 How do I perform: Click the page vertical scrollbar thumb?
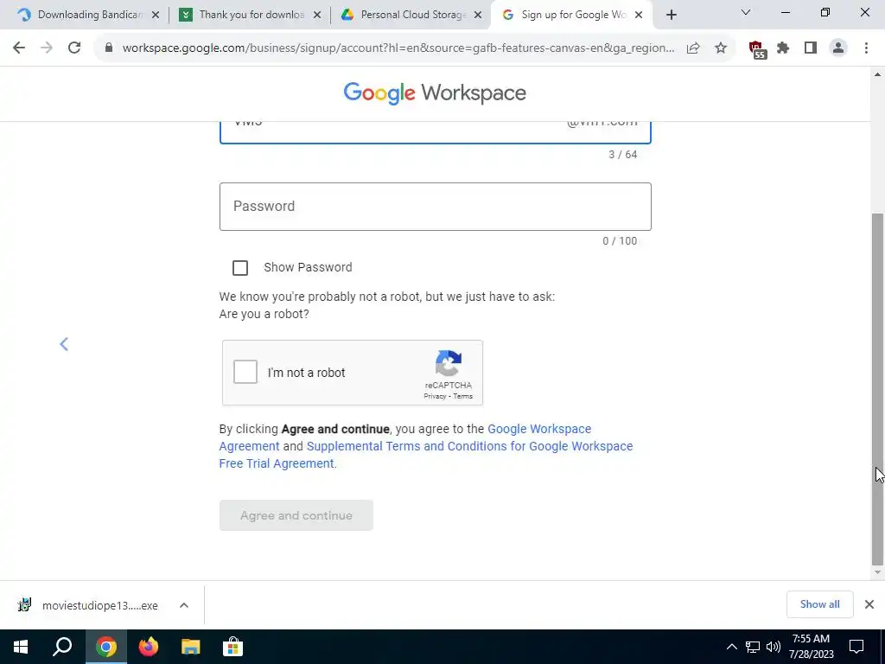tap(878, 389)
